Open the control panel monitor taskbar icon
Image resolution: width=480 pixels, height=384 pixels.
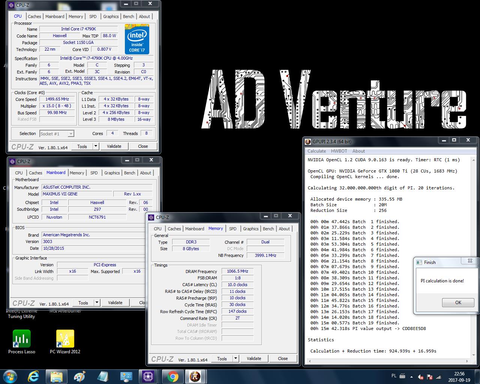[126, 376]
